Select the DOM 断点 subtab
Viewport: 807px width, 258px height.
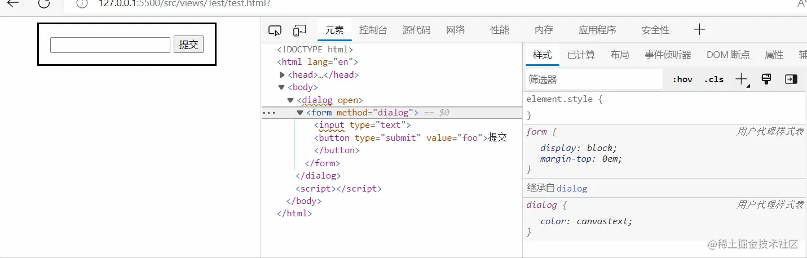pyautogui.click(x=728, y=55)
